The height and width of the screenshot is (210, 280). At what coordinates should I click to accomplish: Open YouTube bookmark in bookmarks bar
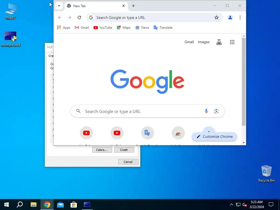tap(103, 28)
